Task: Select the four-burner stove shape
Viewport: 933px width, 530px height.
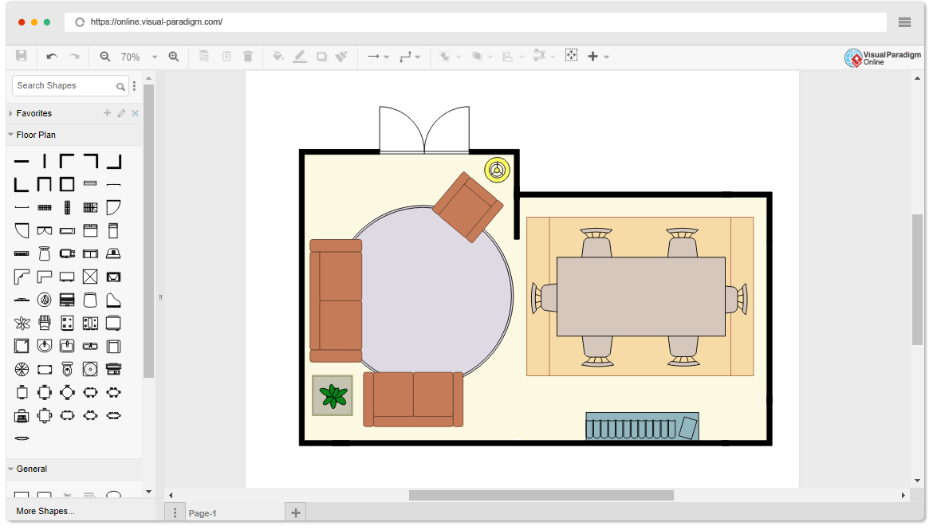Action: coord(67,323)
